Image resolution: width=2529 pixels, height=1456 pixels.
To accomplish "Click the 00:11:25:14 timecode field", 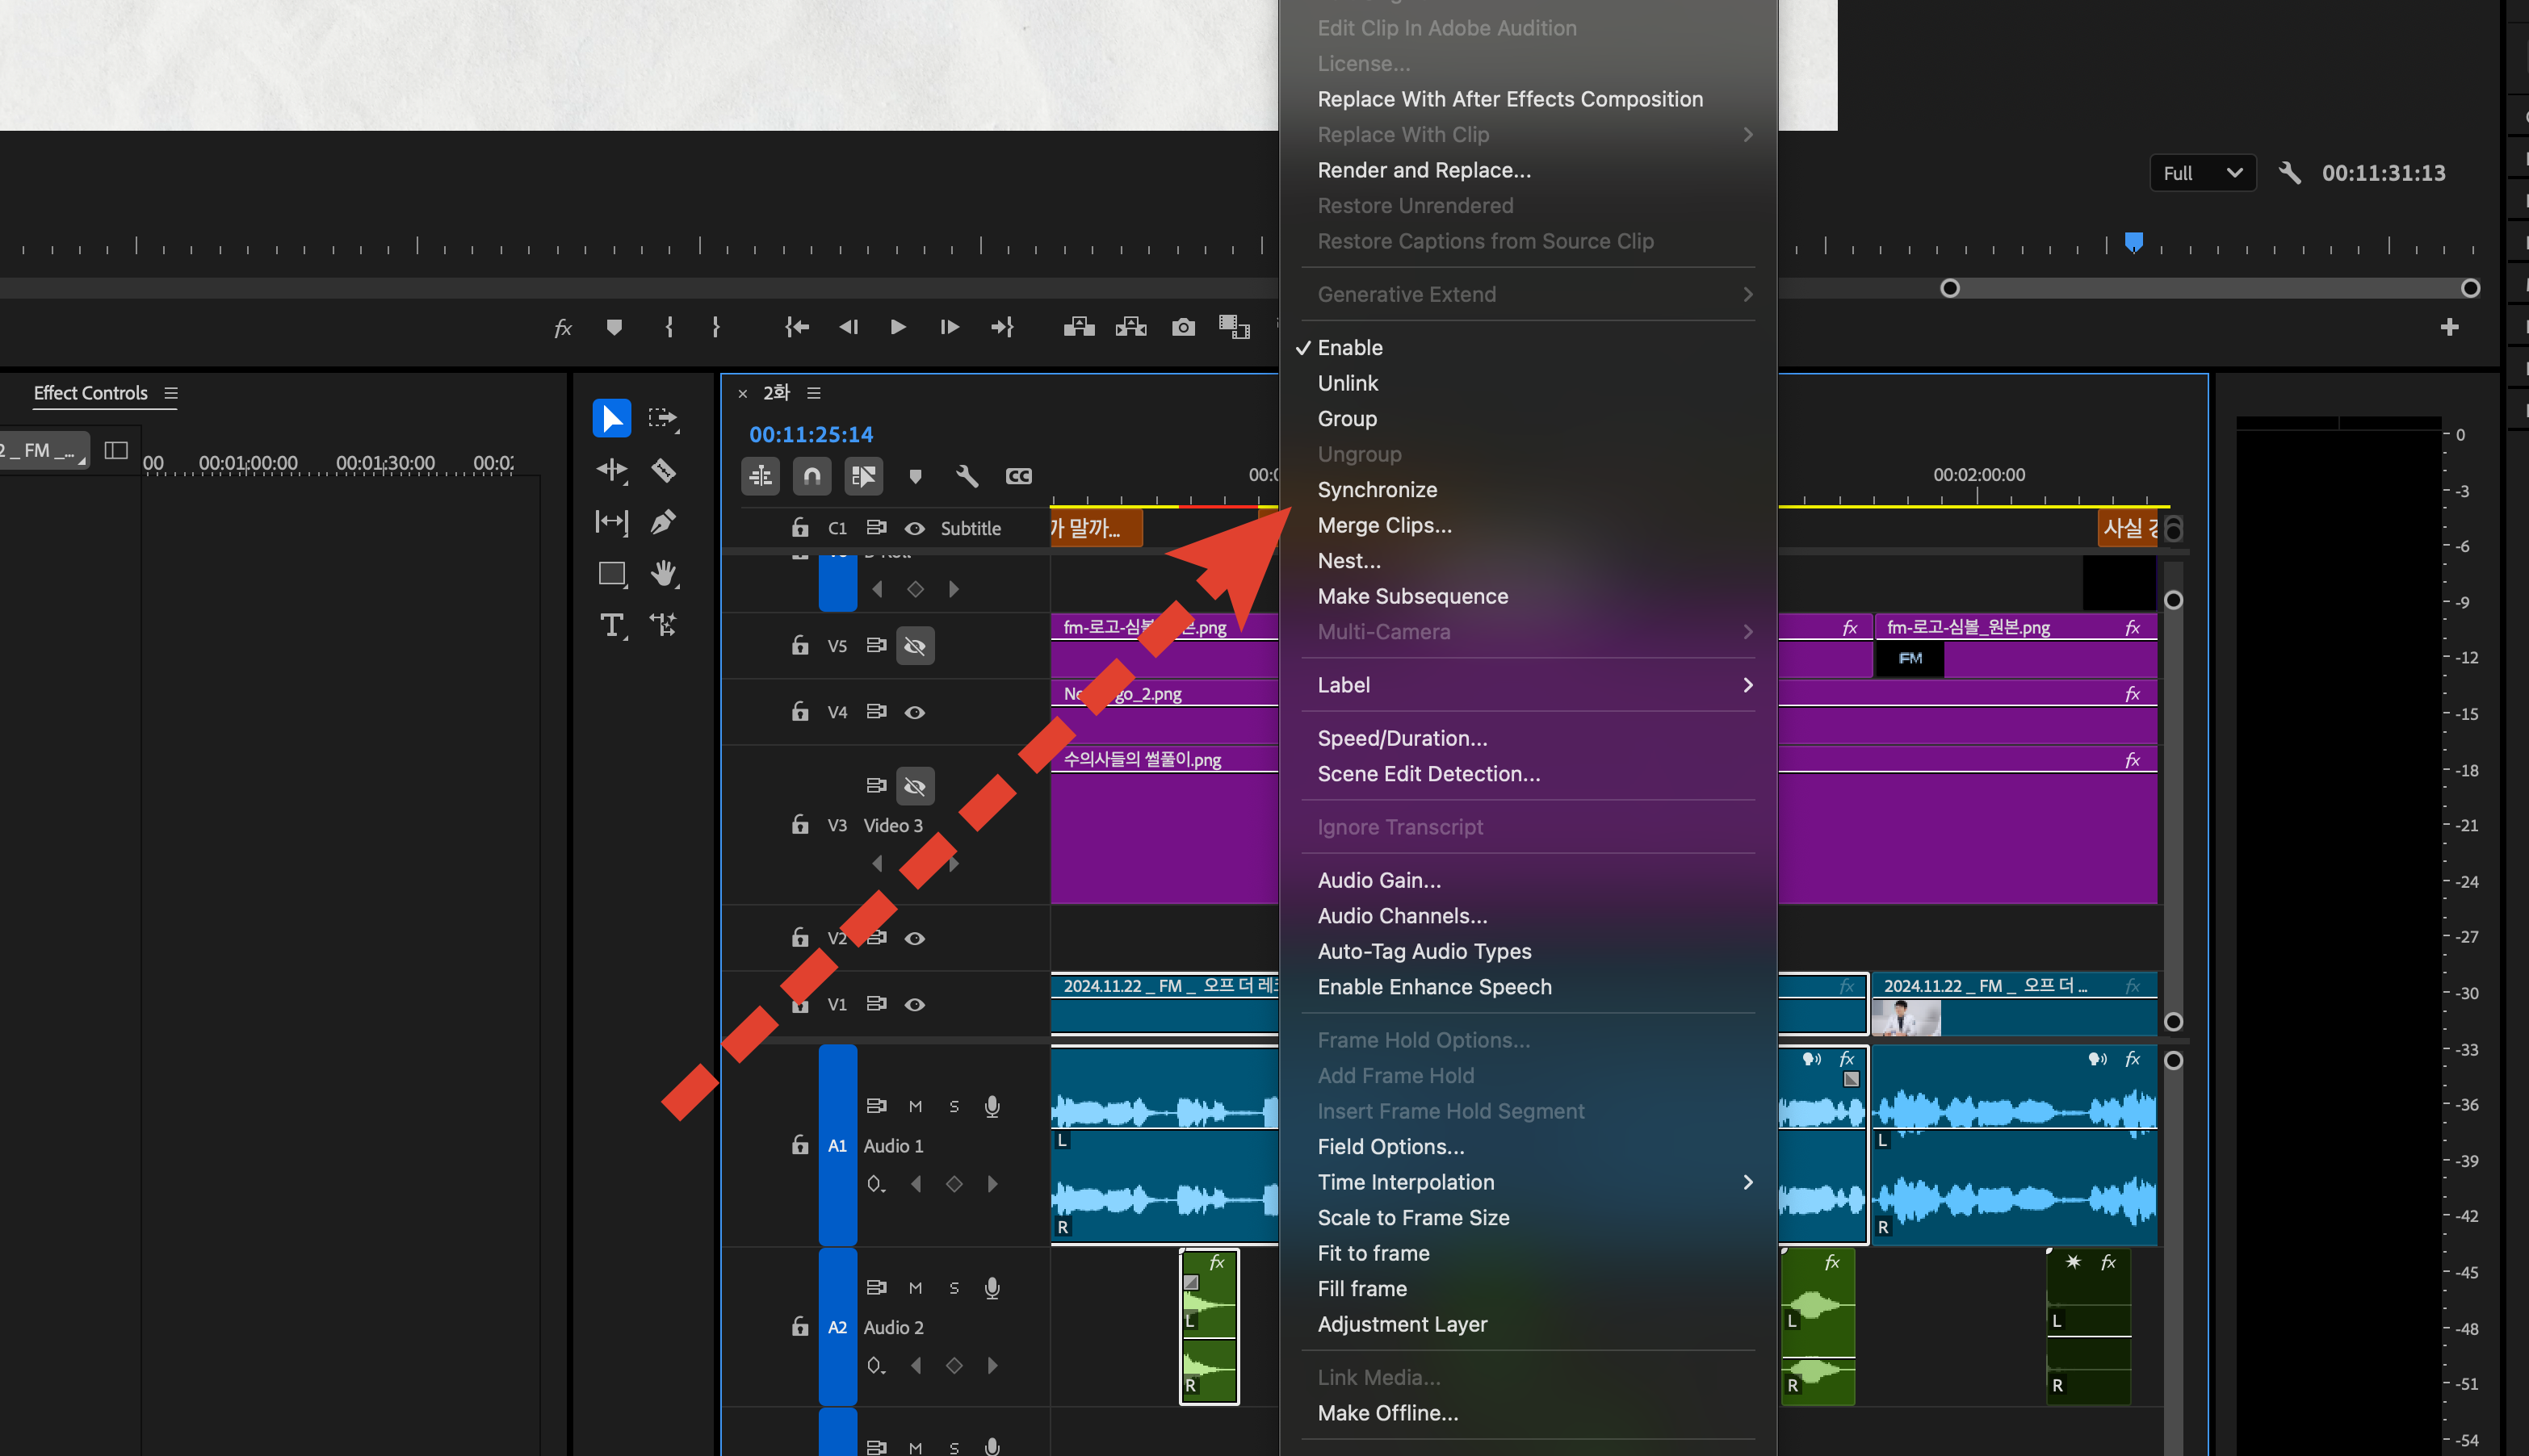I will 811,434.
